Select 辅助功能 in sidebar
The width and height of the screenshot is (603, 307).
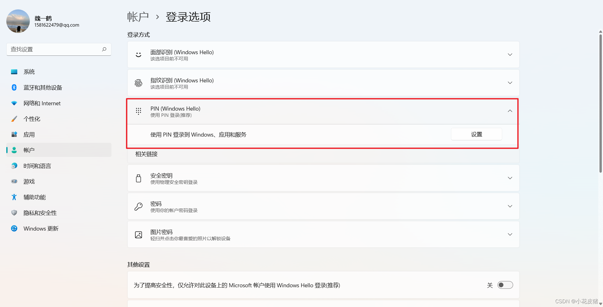pyautogui.click(x=59, y=197)
